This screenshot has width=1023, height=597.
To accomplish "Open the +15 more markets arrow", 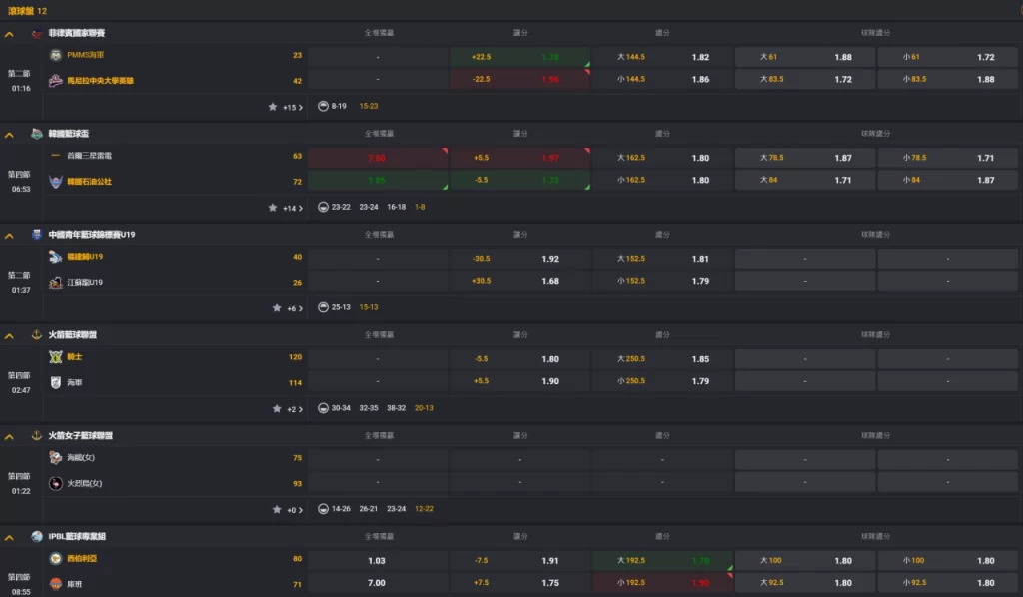I will [300, 107].
